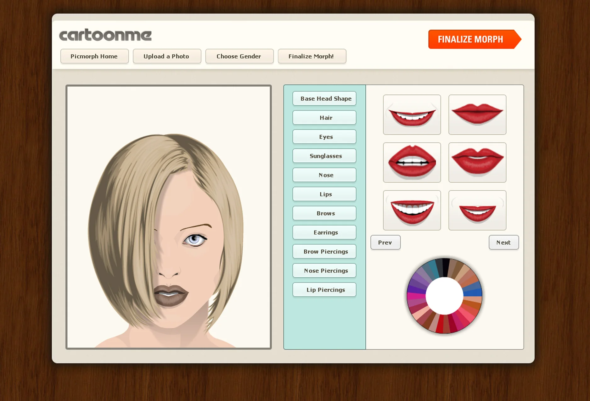This screenshot has width=590, height=401.
Task: Choose the thin smiling lips with teeth
Action: pyautogui.click(x=412, y=115)
